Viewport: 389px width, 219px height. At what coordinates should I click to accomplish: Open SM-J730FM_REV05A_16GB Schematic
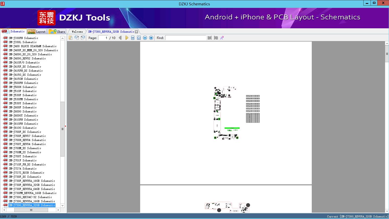32,193
